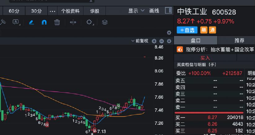Zoom out chart with minus icon
The image size is (255, 135).
coord(162,41)
